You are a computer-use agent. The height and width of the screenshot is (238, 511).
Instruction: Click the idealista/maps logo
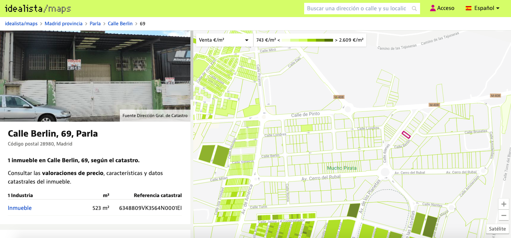(x=38, y=9)
